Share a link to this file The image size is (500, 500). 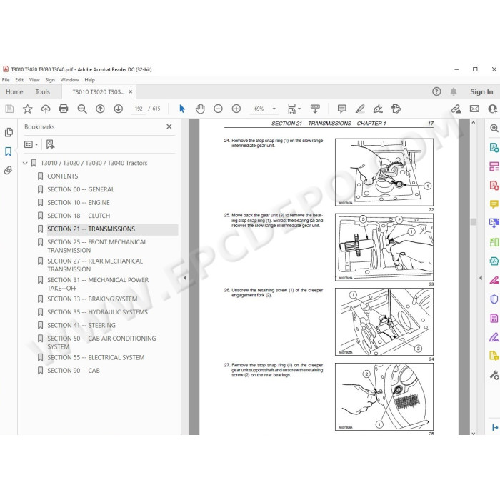pyautogui.click(x=456, y=109)
